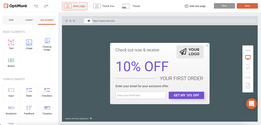Screen dimensions: 261x125
Task: Add a Dropdown form element
Action: (11, 110)
